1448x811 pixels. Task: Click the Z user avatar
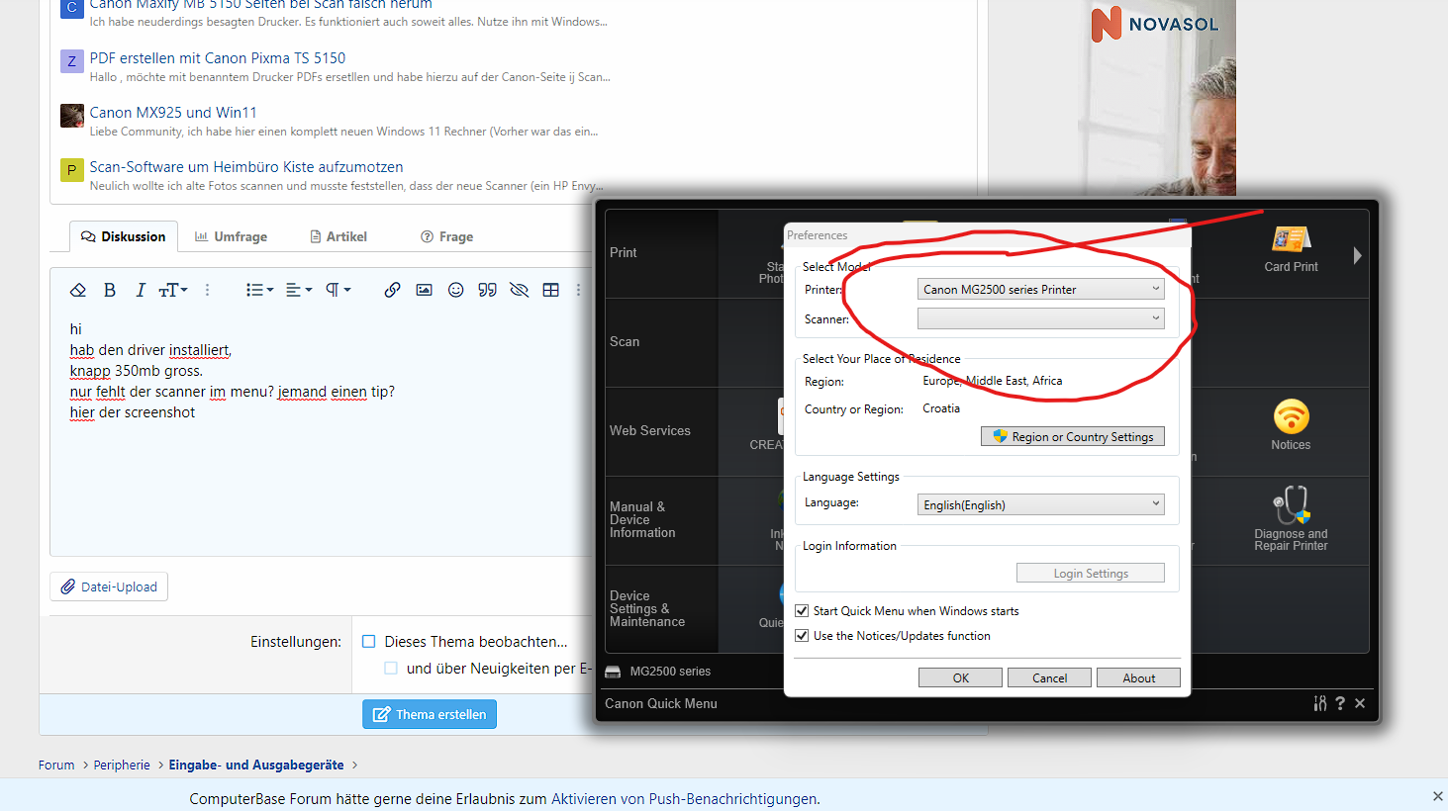coord(71,61)
